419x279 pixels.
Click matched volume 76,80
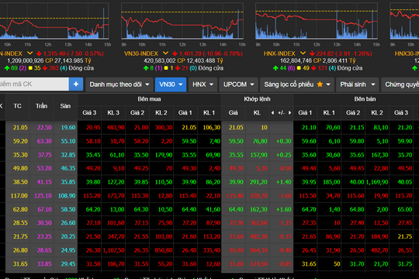tap(260, 141)
